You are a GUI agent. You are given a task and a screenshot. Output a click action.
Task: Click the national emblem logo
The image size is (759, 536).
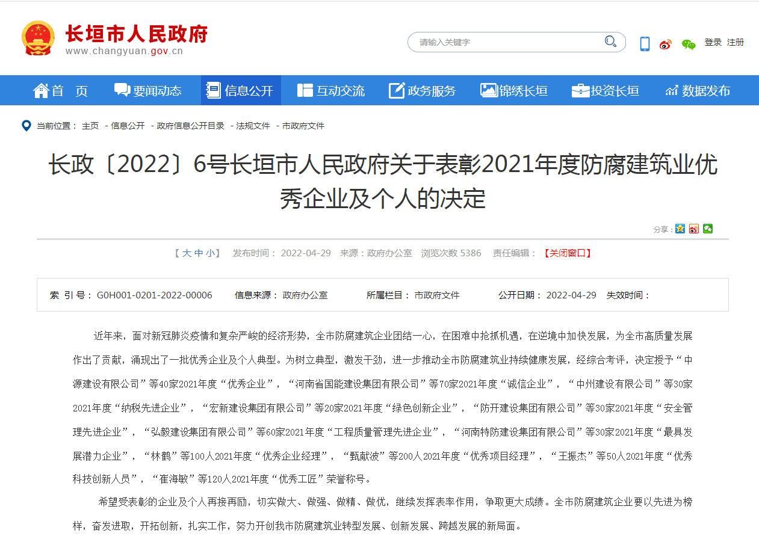pos(37,39)
